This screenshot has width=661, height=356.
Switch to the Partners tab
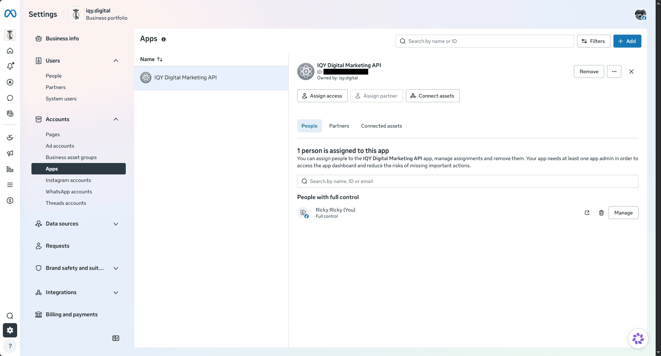click(339, 126)
